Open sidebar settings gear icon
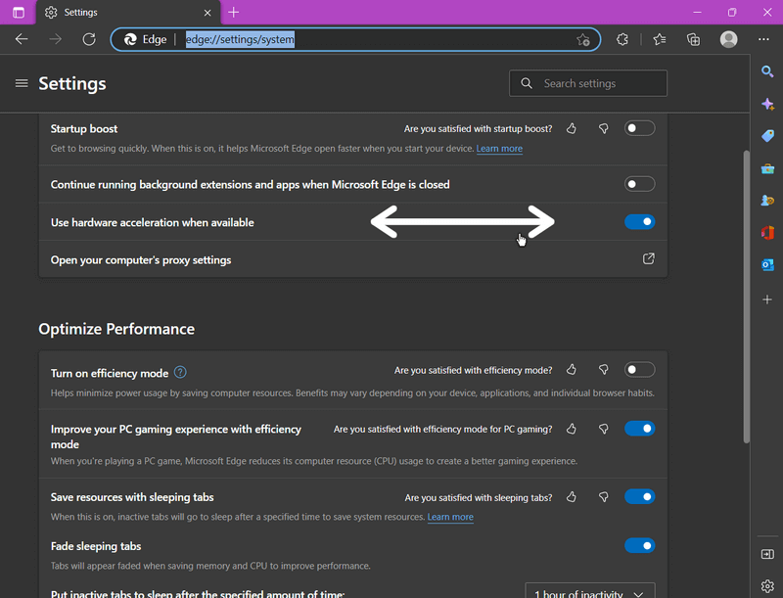The image size is (783, 598). pyautogui.click(x=767, y=586)
